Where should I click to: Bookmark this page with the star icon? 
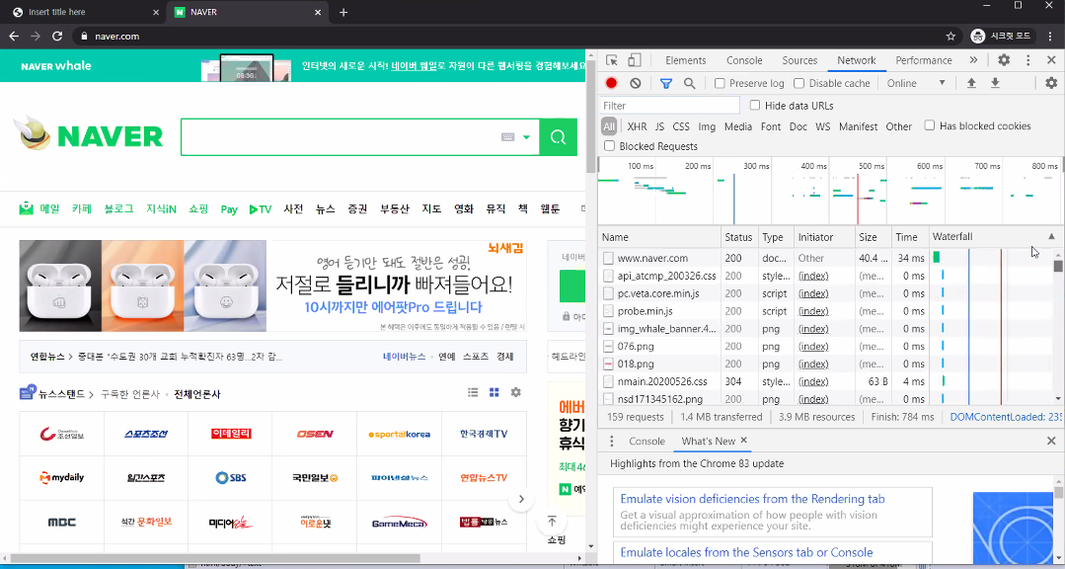(x=951, y=36)
